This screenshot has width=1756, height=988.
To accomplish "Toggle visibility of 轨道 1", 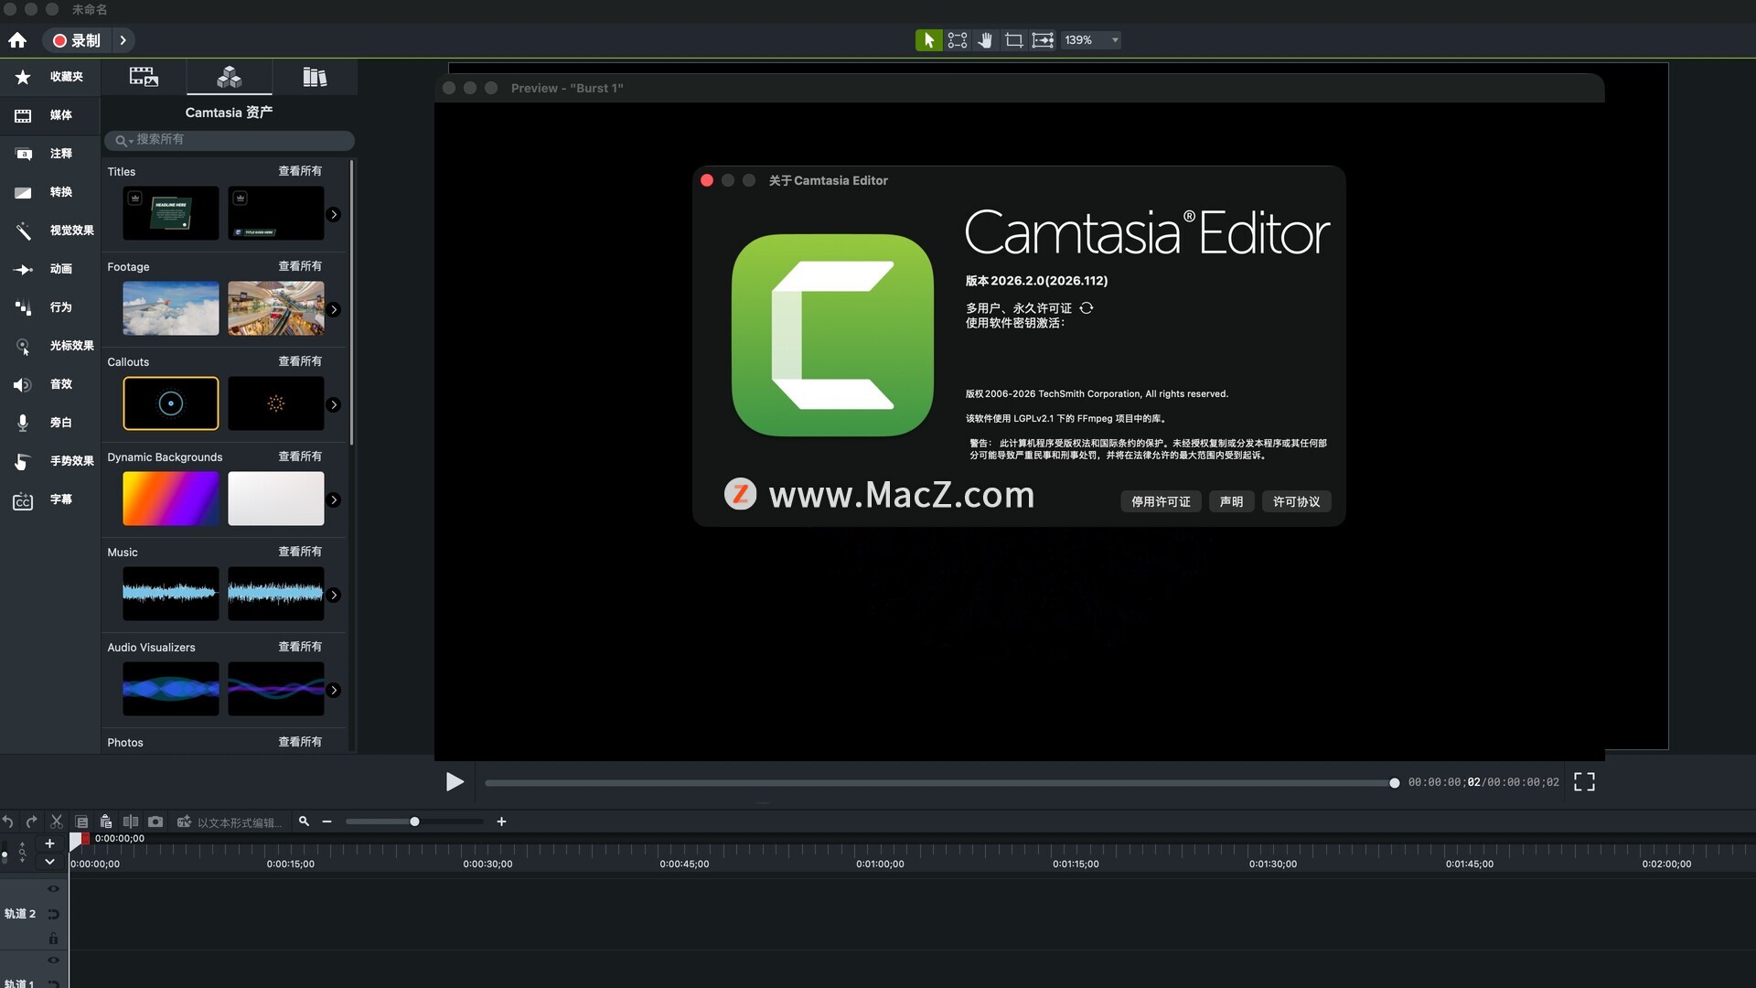I will tap(53, 960).
